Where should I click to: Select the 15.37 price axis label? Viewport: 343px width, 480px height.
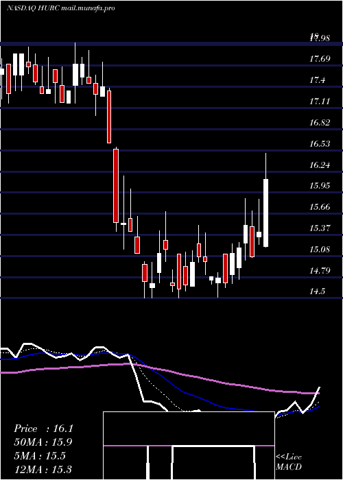pos(320,228)
